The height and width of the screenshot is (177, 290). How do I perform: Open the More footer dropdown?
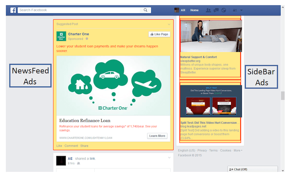click(238, 151)
